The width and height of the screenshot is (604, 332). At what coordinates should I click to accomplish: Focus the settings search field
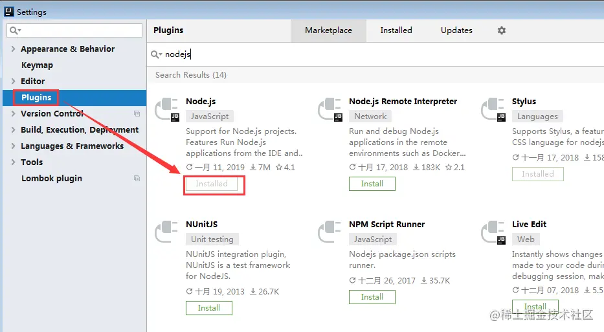pos(74,30)
